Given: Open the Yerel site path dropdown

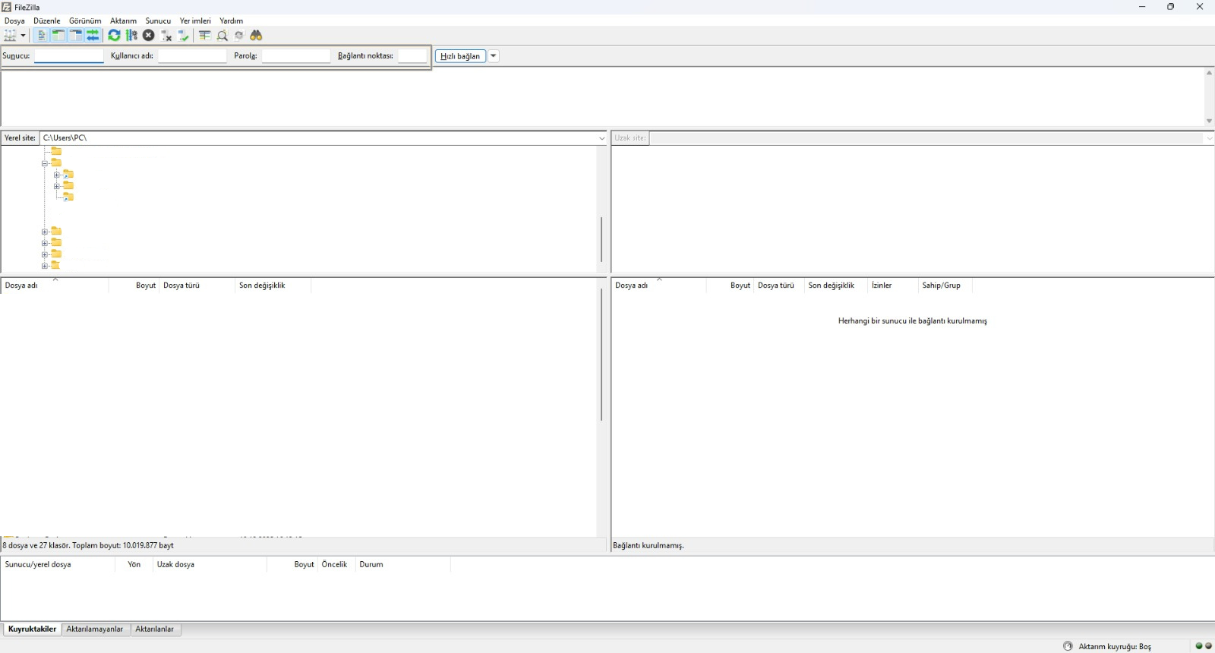Looking at the screenshot, I should point(601,138).
